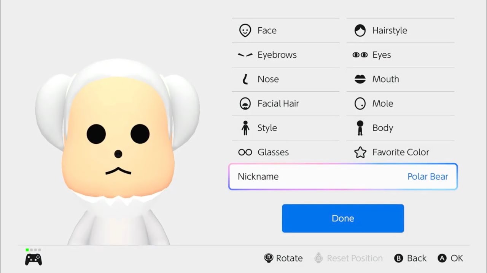Viewport: 487px width, 273px height.
Task: Open the Eyebrows menu label
Action: click(277, 55)
